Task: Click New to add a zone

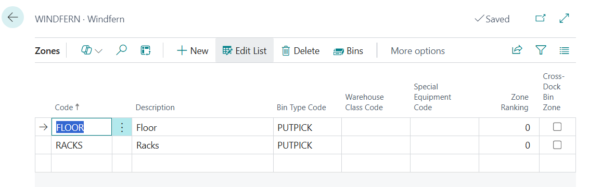Action: coord(193,50)
